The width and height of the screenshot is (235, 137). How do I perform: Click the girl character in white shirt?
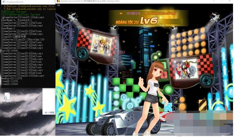[154, 97]
